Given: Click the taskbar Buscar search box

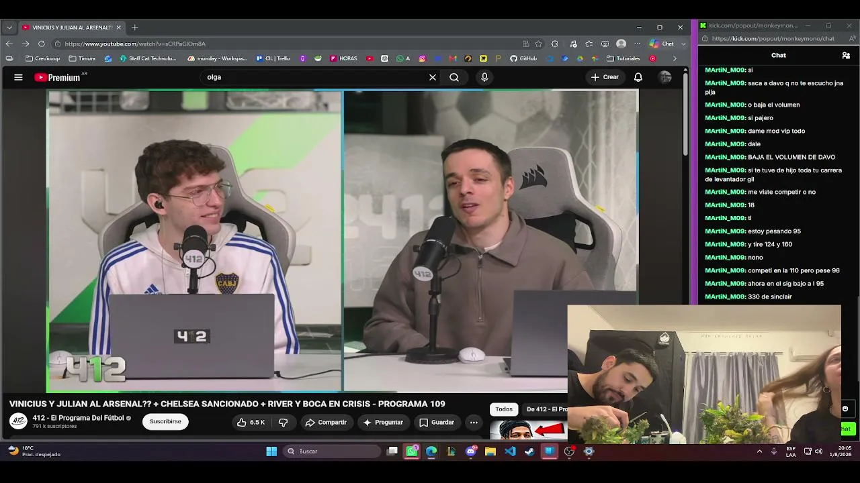Looking at the screenshot, I should (332, 451).
